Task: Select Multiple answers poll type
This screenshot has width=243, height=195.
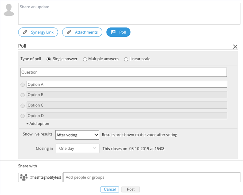Action: [85, 59]
